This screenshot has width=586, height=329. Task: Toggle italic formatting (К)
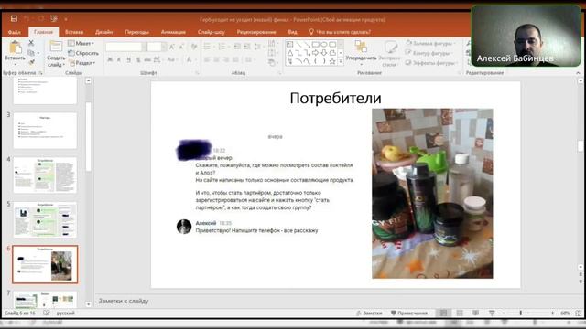tap(119, 59)
